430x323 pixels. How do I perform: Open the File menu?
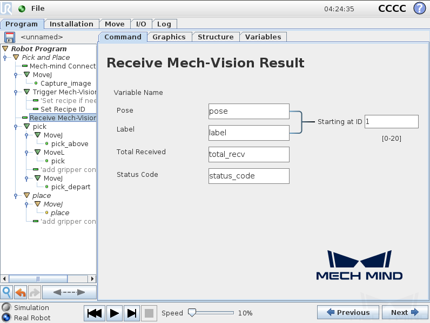click(x=38, y=9)
